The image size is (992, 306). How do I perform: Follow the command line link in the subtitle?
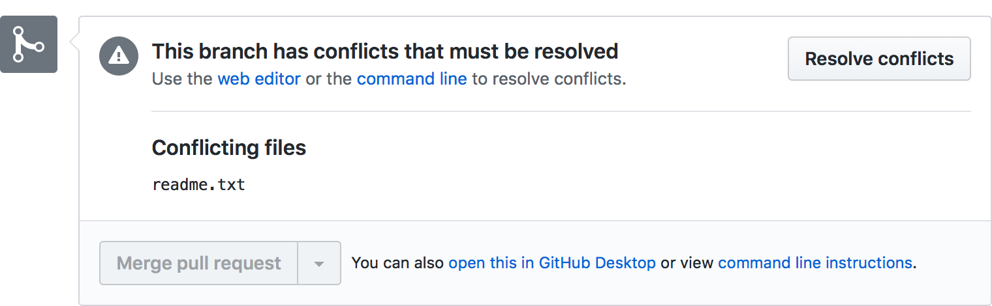[412, 79]
